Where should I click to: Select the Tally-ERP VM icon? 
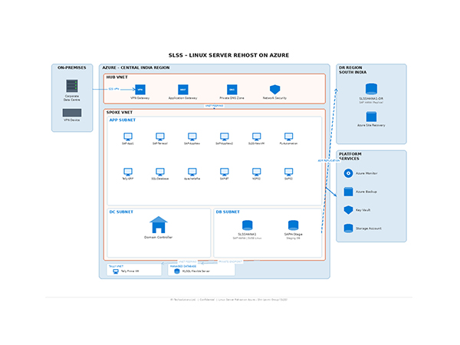tap(128, 172)
